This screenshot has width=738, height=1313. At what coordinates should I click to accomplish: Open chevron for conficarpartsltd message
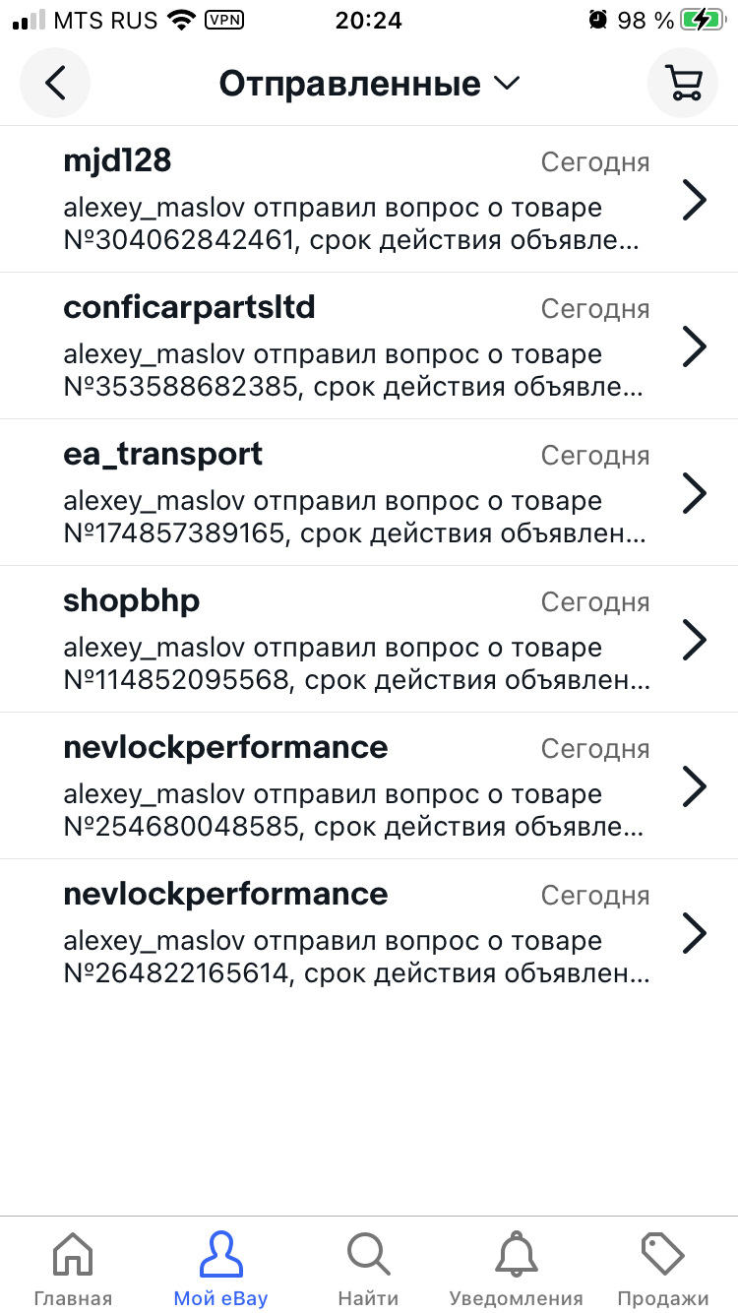pos(695,346)
